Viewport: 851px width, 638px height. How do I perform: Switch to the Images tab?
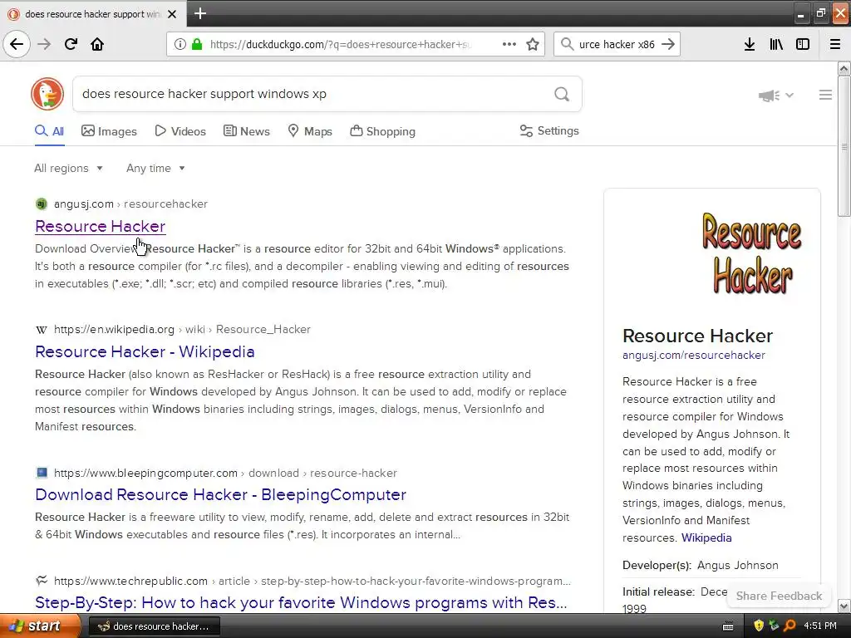[x=109, y=131]
